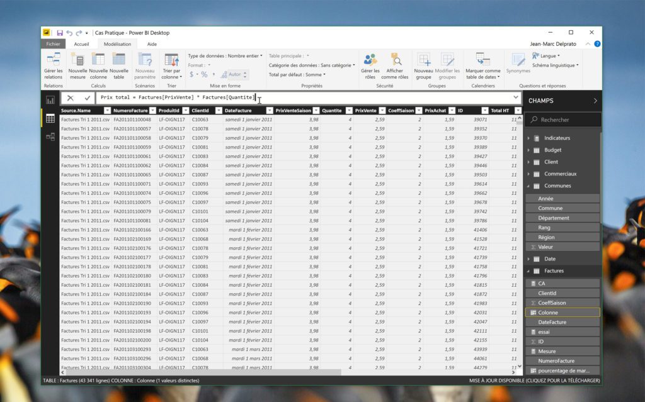Open the Fichier menu

click(53, 44)
